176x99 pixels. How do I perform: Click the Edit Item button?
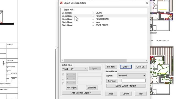pyautogui.click(x=111, y=67)
